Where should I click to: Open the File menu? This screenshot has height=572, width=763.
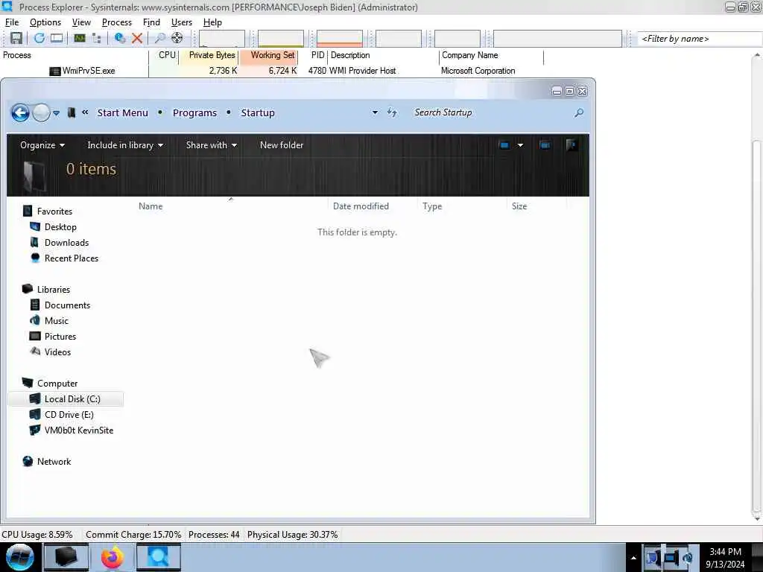coord(12,22)
